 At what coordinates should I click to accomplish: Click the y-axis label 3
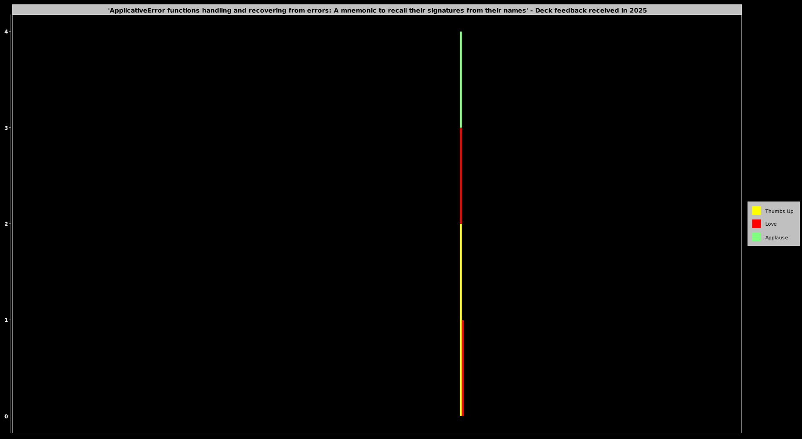6,128
